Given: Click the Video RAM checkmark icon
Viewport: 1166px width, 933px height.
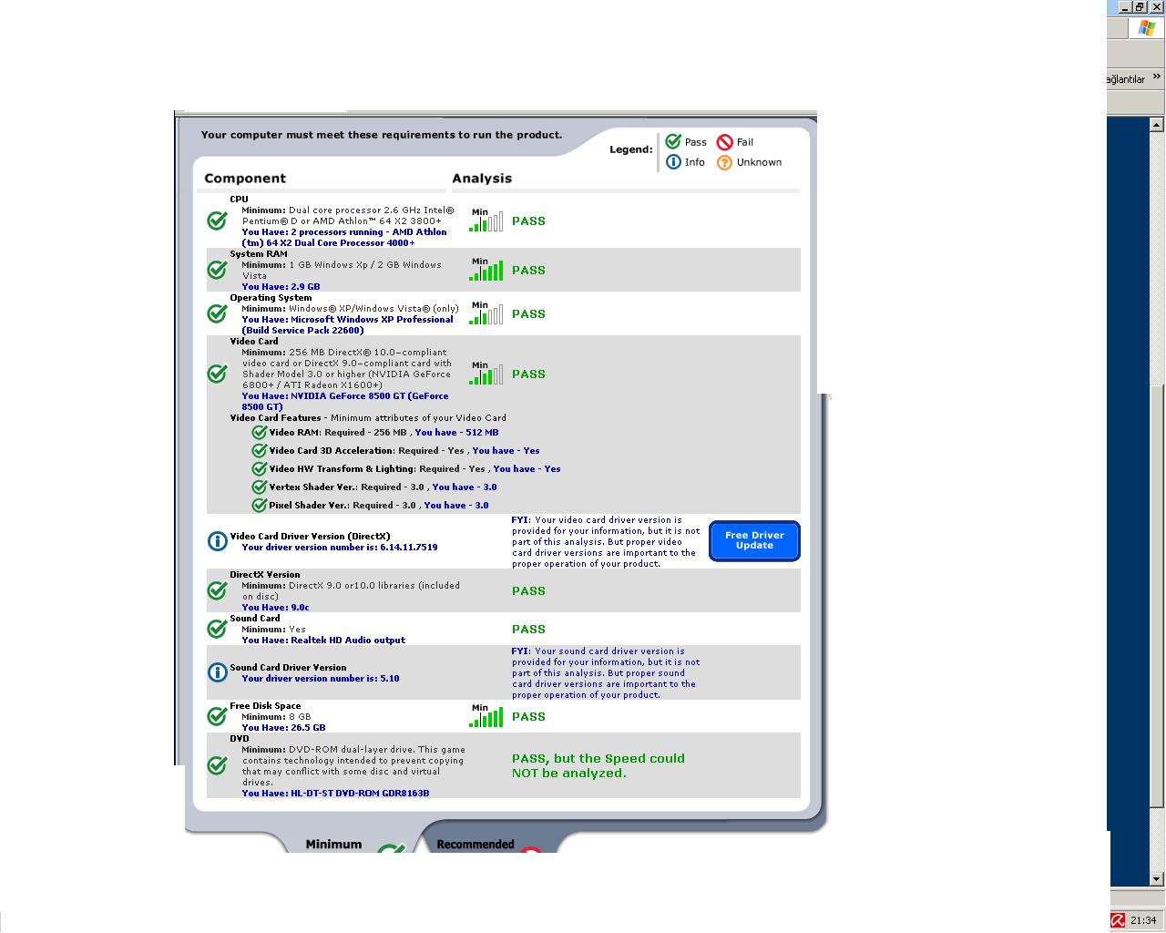Looking at the screenshot, I should [x=260, y=432].
